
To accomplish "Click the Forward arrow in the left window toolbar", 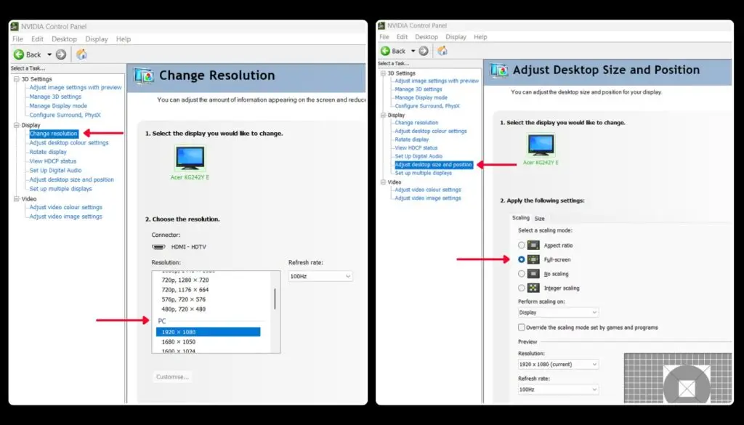I will pos(61,54).
